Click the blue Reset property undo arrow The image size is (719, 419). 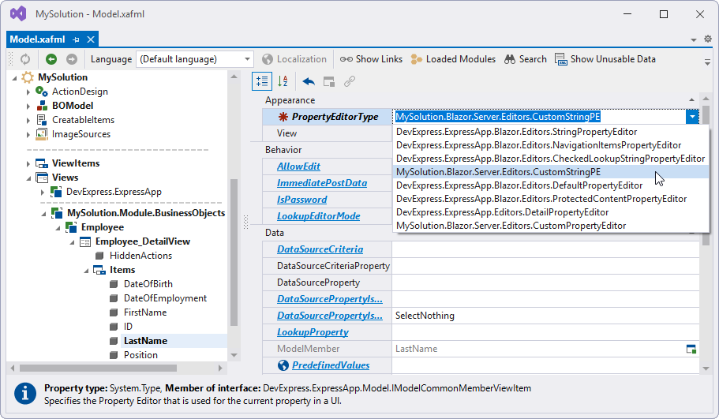309,81
